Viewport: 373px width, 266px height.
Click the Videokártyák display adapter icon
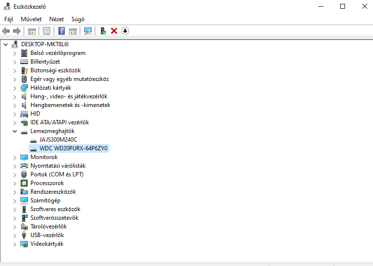coord(24,244)
